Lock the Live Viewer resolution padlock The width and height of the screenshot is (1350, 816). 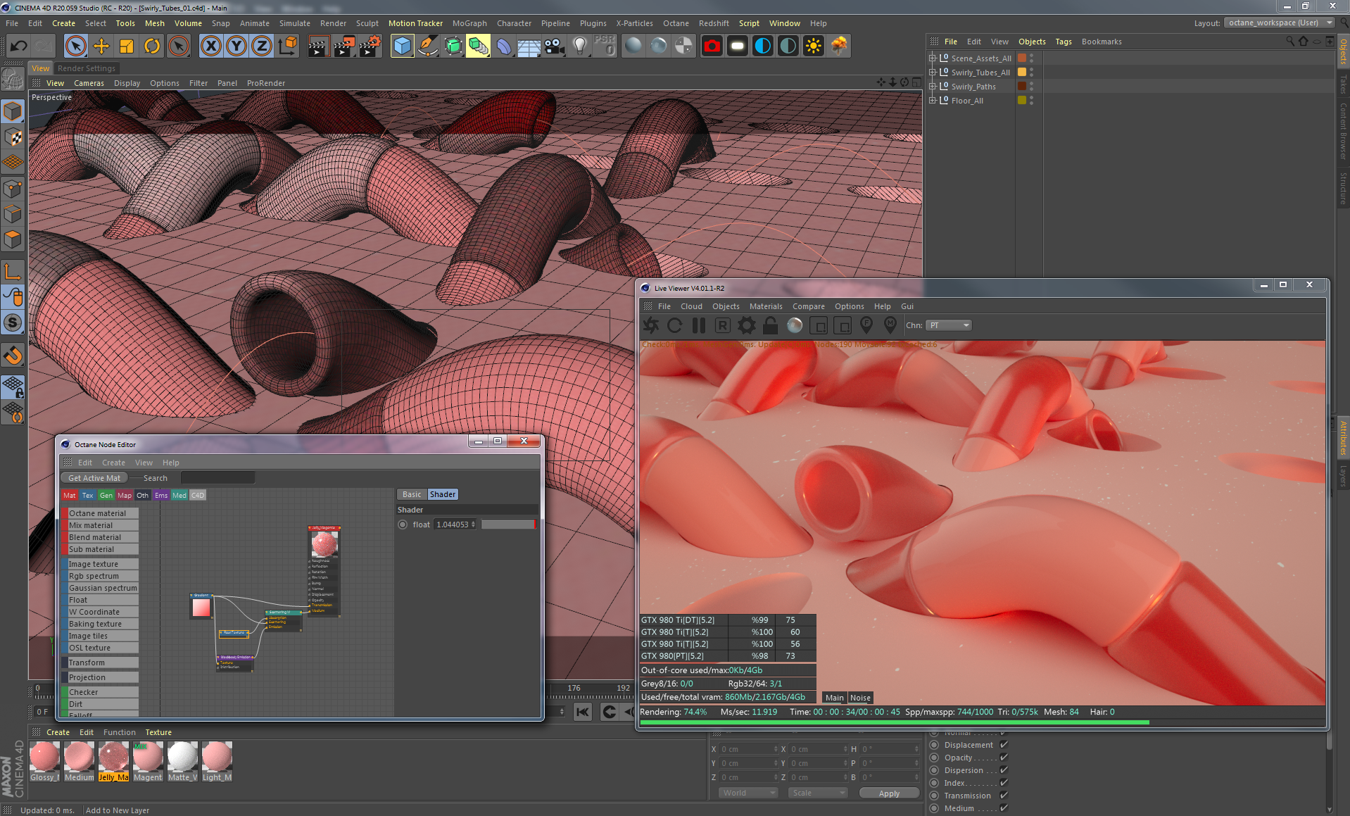[x=770, y=325]
